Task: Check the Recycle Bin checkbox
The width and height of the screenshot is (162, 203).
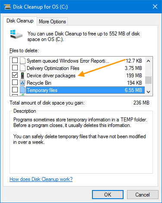Action: 15,82
